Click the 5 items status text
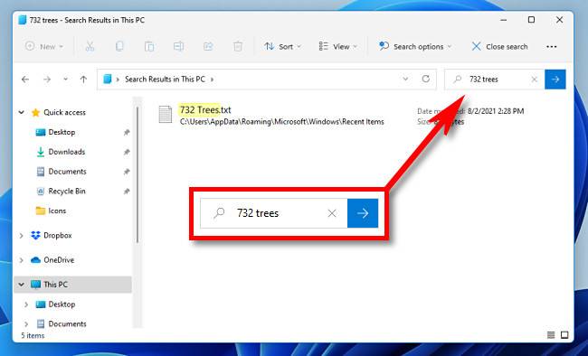 point(33,335)
